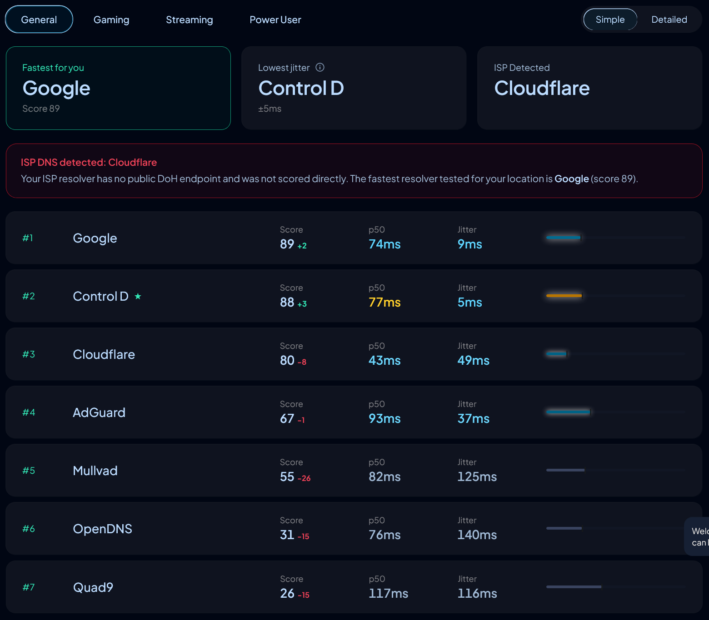Image resolution: width=709 pixels, height=620 pixels.
Task: Open the partially visible Welcome chat popup
Action: coord(697,536)
